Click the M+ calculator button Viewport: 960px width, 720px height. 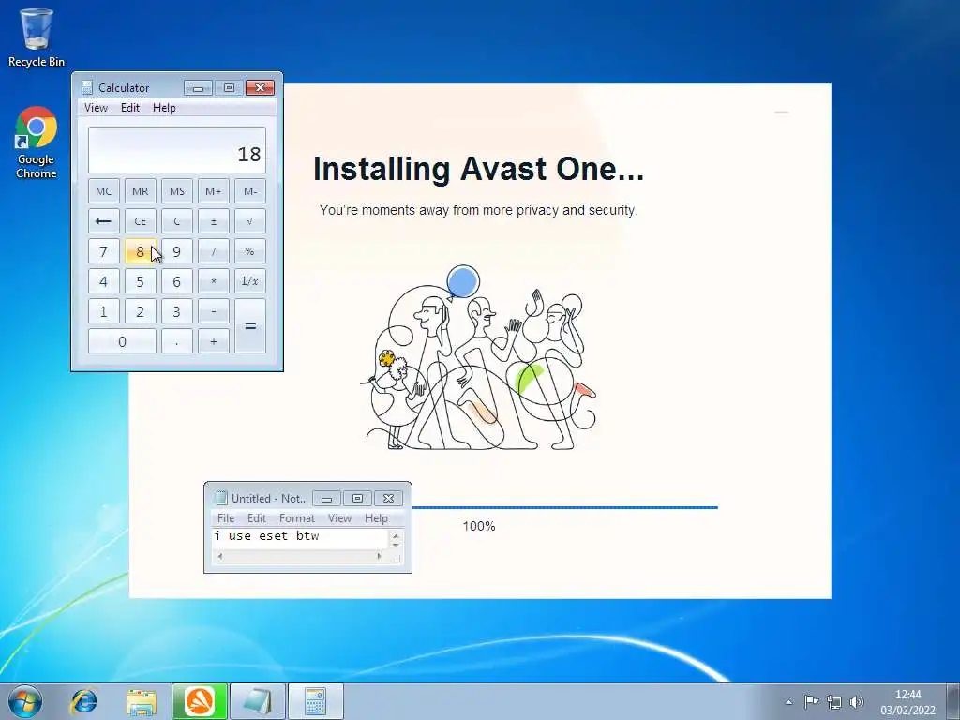pyautogui.click(x=214, y=191)
